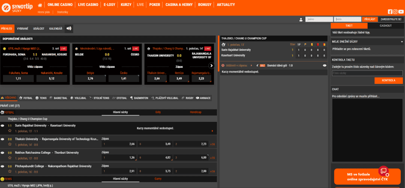Toggle tracker eye for Pitchayabundit College match
The width and height of the screenshot is (405, 188).
click(x=3, y=166)
